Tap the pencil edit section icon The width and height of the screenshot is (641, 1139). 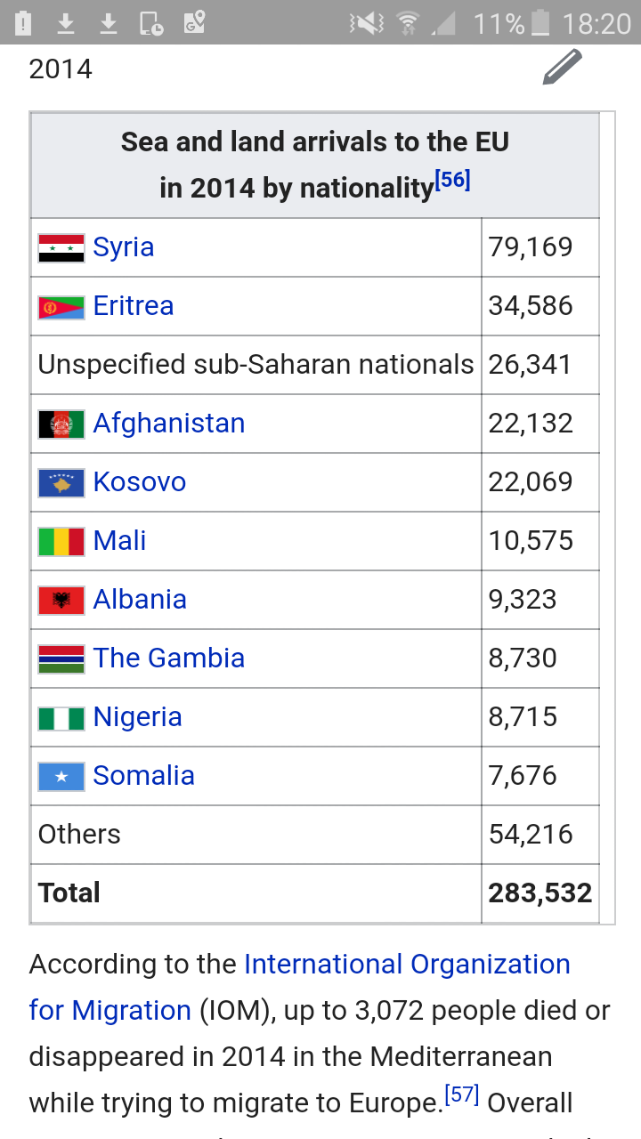tap(563, 68)
